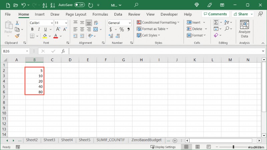
Task: Expand Conditional Formatting menu
Action: [158, 22]
